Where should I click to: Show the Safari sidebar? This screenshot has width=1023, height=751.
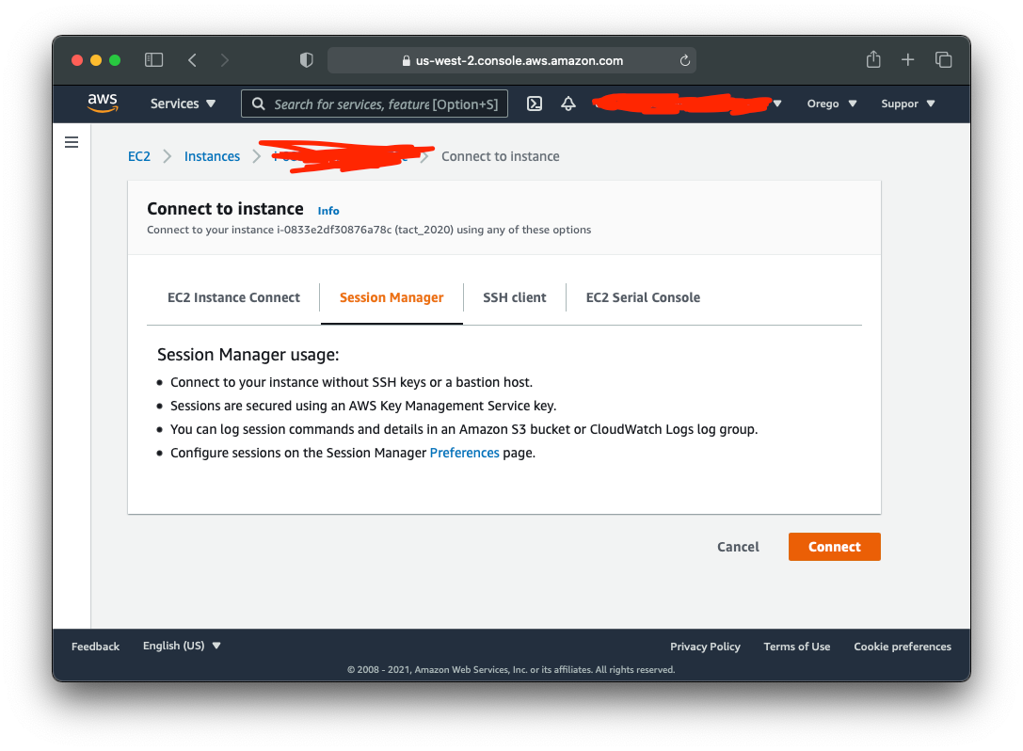coord(154,60)
